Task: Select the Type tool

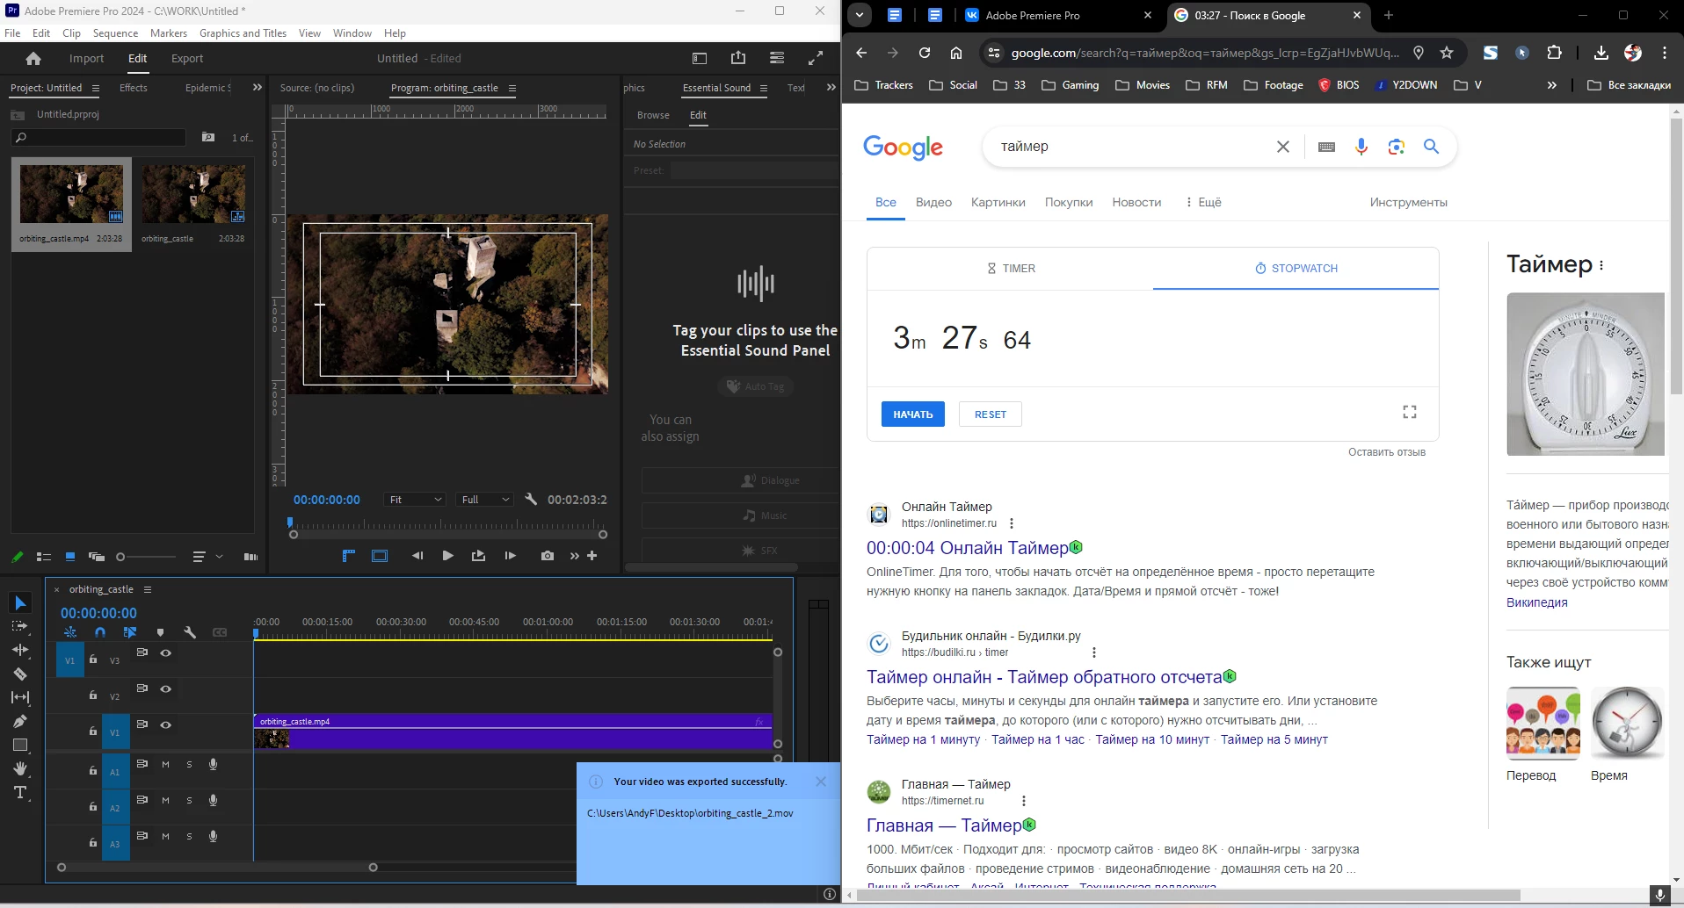Action: 20,792
